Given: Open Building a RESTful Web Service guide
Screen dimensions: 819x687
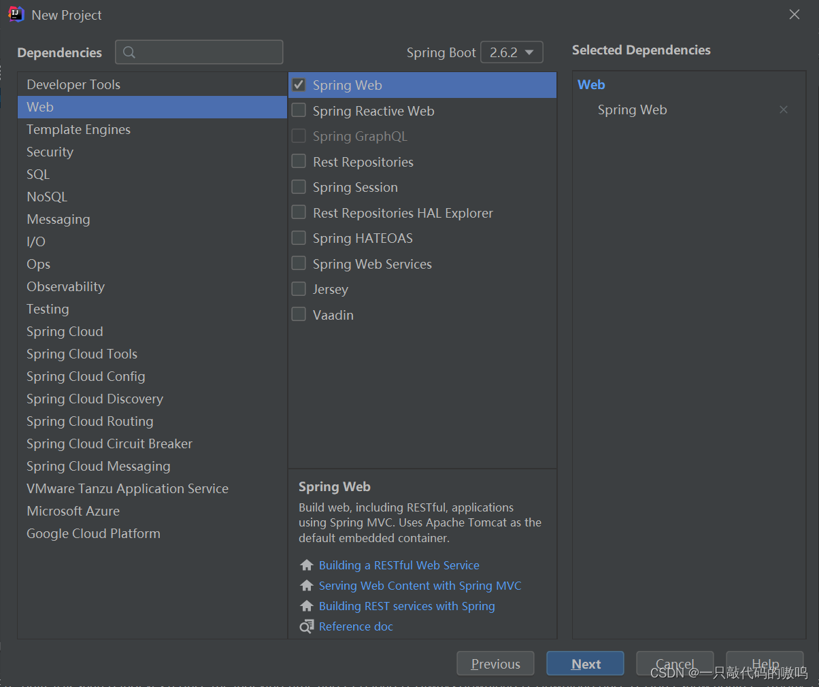Looking at the screenshot, I should coord(399,565).
